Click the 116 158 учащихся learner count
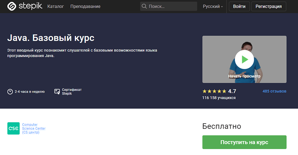Screen dimensions: 298x155 click(219, 98)
